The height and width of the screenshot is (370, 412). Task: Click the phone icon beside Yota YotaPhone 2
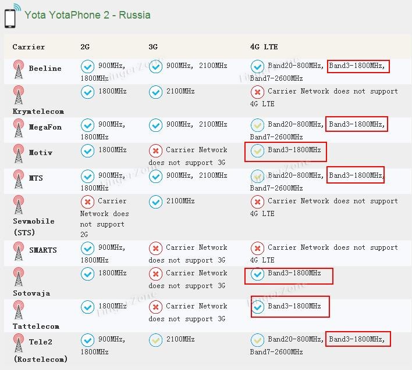tap(12, 16)
